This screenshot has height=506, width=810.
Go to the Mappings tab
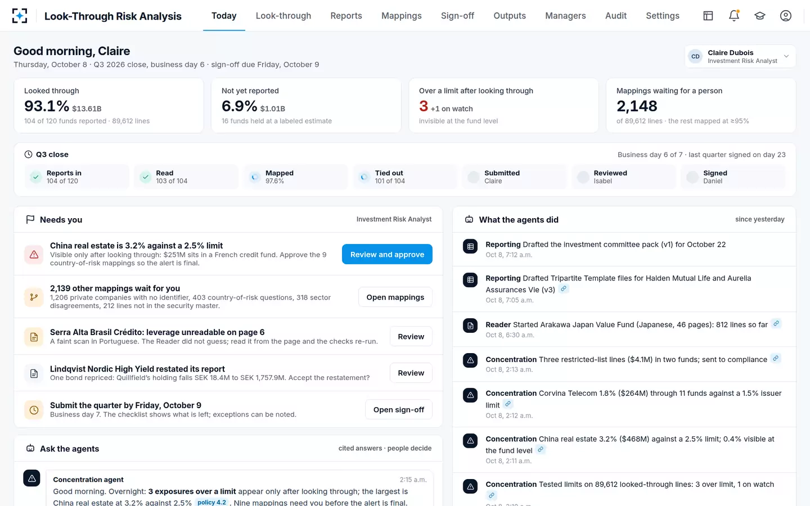pyautogui.click(x=402, y=16)
